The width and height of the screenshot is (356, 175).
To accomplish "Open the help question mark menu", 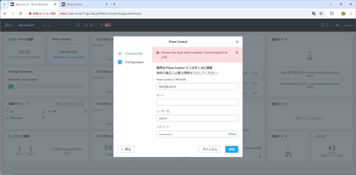I will click(x=328, y=25).
